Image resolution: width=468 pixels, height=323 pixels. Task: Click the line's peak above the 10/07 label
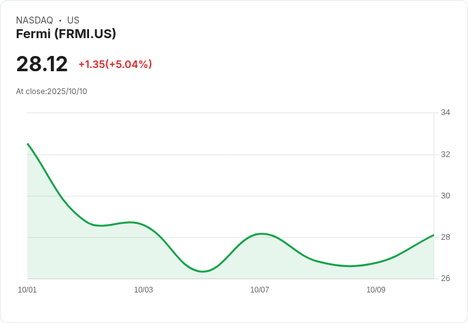click(261, 234)
